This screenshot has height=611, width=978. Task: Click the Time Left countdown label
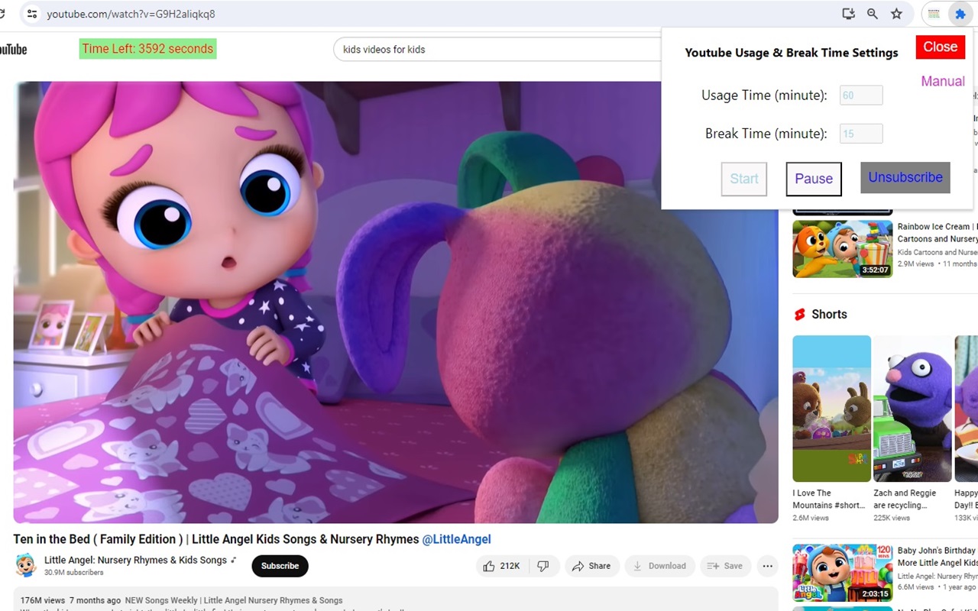click(x=147, y=49)
